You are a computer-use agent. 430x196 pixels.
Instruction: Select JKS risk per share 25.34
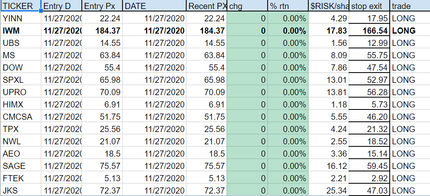click(328, 190)
